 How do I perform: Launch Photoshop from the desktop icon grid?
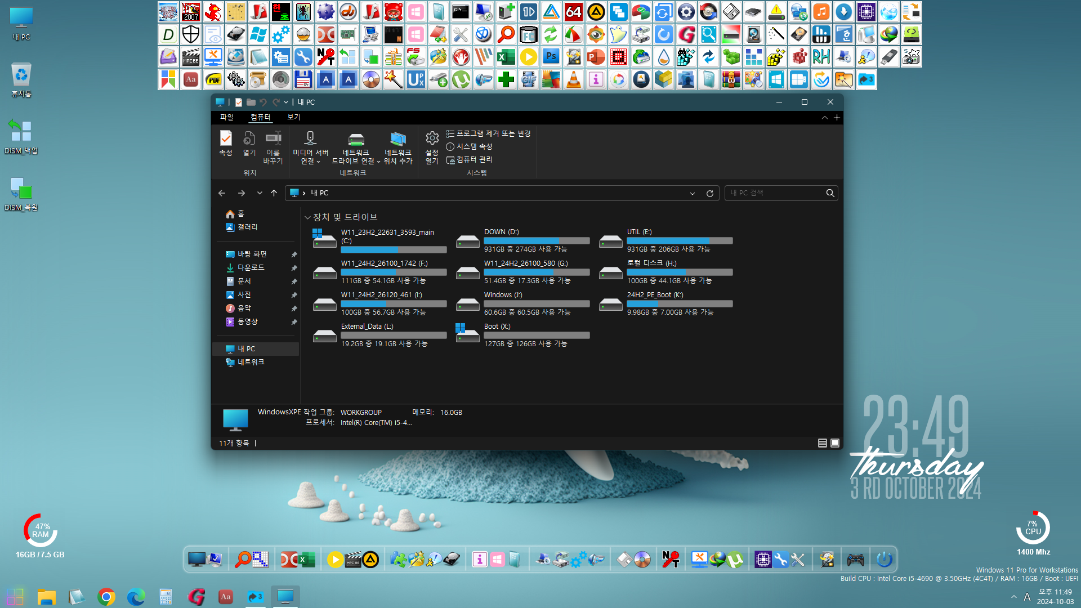(551, 57)
